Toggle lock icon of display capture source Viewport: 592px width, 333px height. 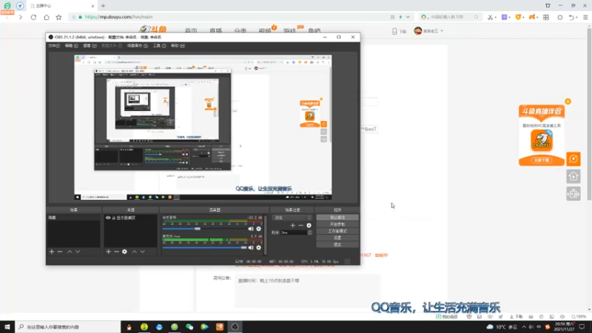[x=113, y=218]
